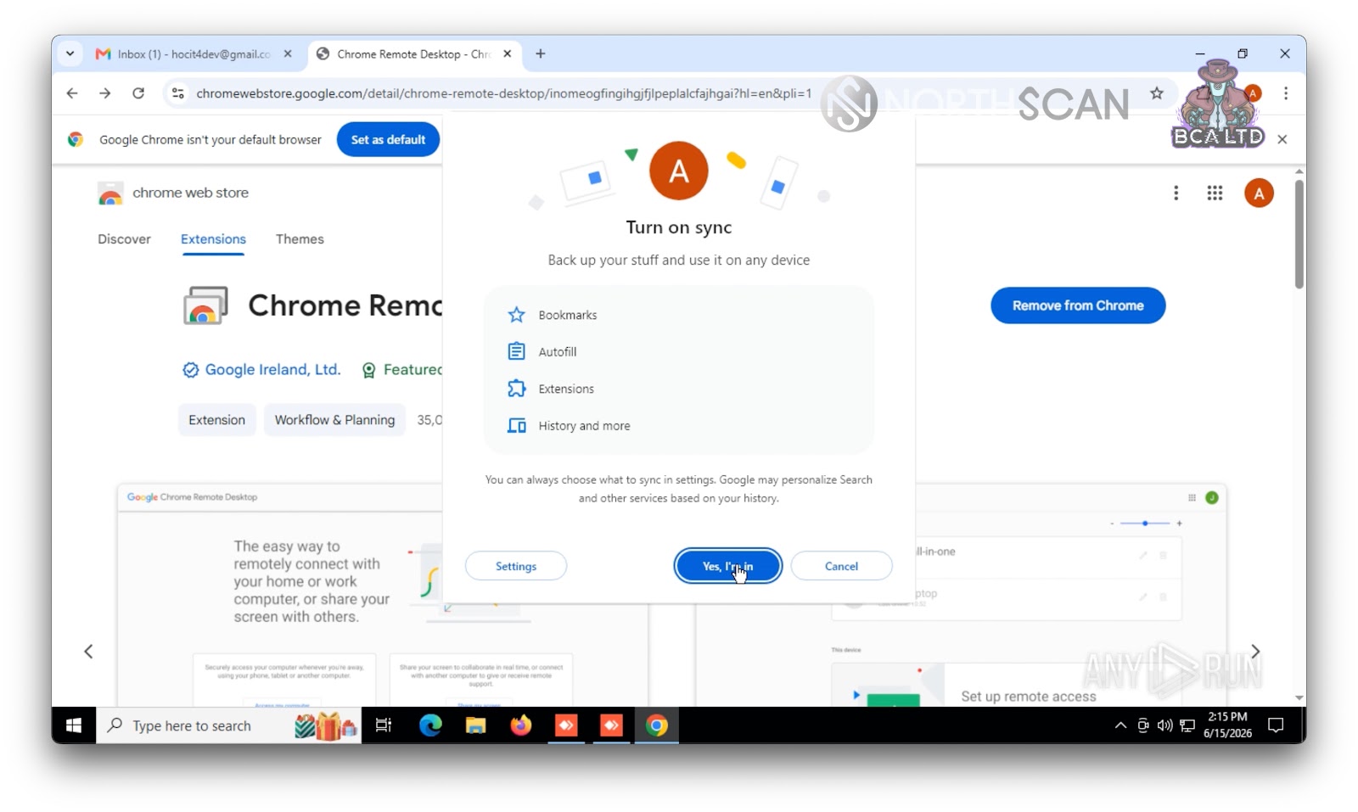This screenshot has width=1358, height=812.
Task: Click Remove from Chrome button
Action: [x=1078, y=305]
